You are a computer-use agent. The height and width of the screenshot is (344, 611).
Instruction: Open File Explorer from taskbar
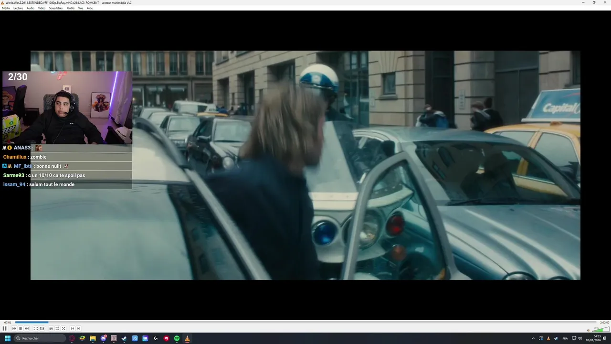(x=93, y=338)
